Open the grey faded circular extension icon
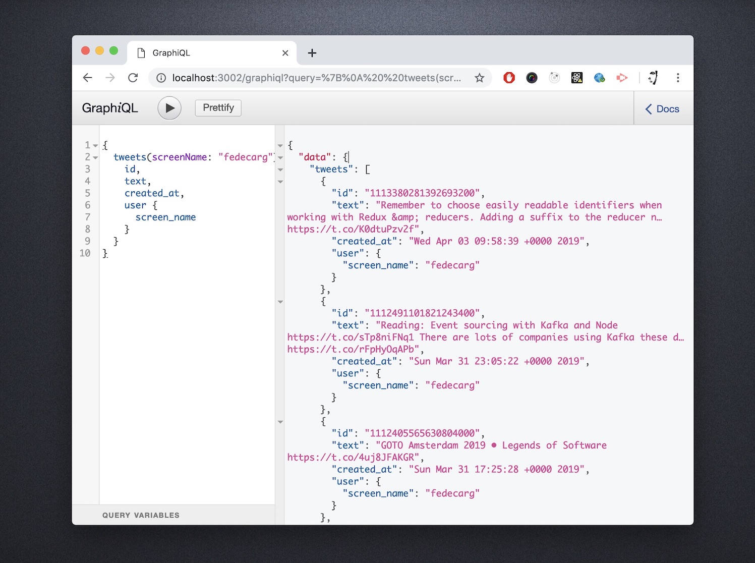This screenshot has width=755, height=563. tap(554, 78)
